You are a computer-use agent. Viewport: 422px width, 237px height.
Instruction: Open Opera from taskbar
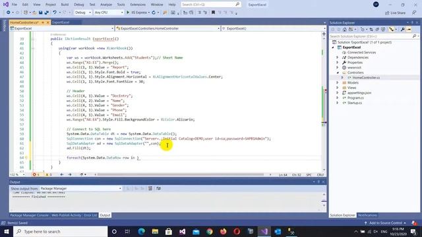[x=237, y=231]
